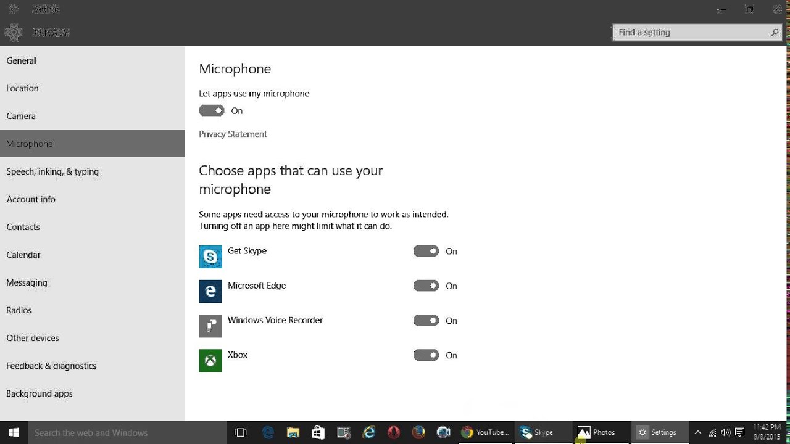Image resolution: width=790 pixels, height=444 pixels.
Task: Open the Opera browser taskbar icon
Action: pos(394,432)
